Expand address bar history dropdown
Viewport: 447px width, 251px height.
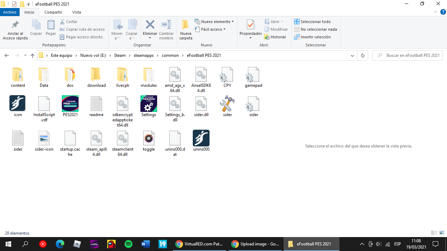[x=352, y=55]
